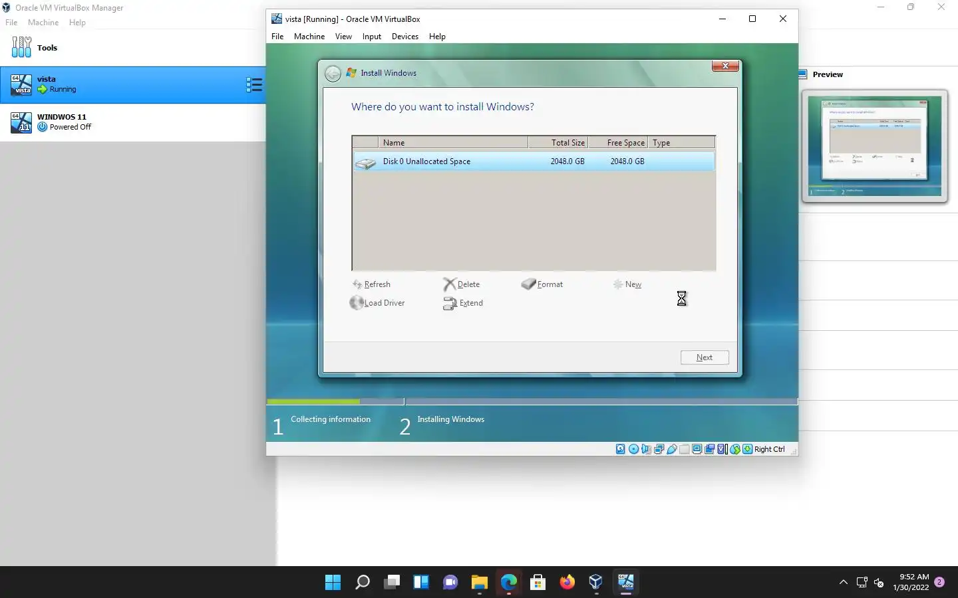Close the Install Windows dialog
Screen dimensions: 958x598
[726, 66]
